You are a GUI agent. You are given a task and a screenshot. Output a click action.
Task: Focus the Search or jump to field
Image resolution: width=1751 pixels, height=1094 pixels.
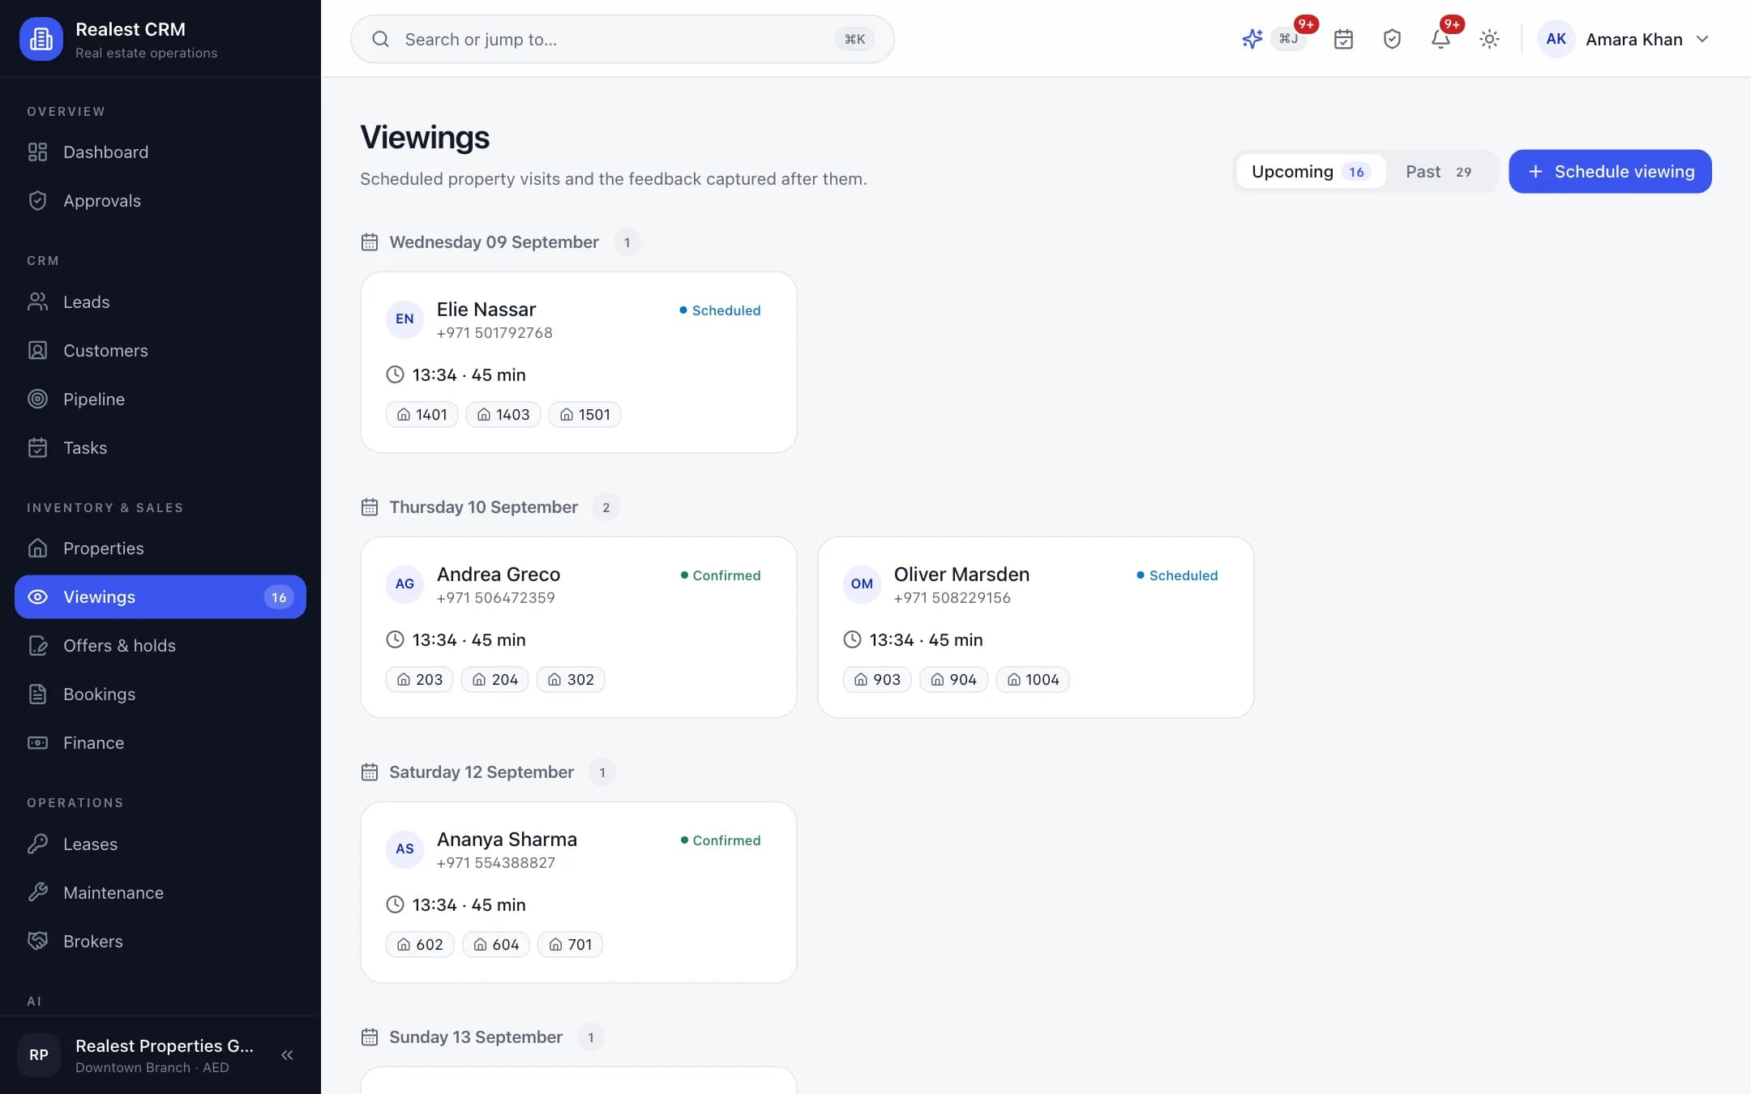[622, 39]
